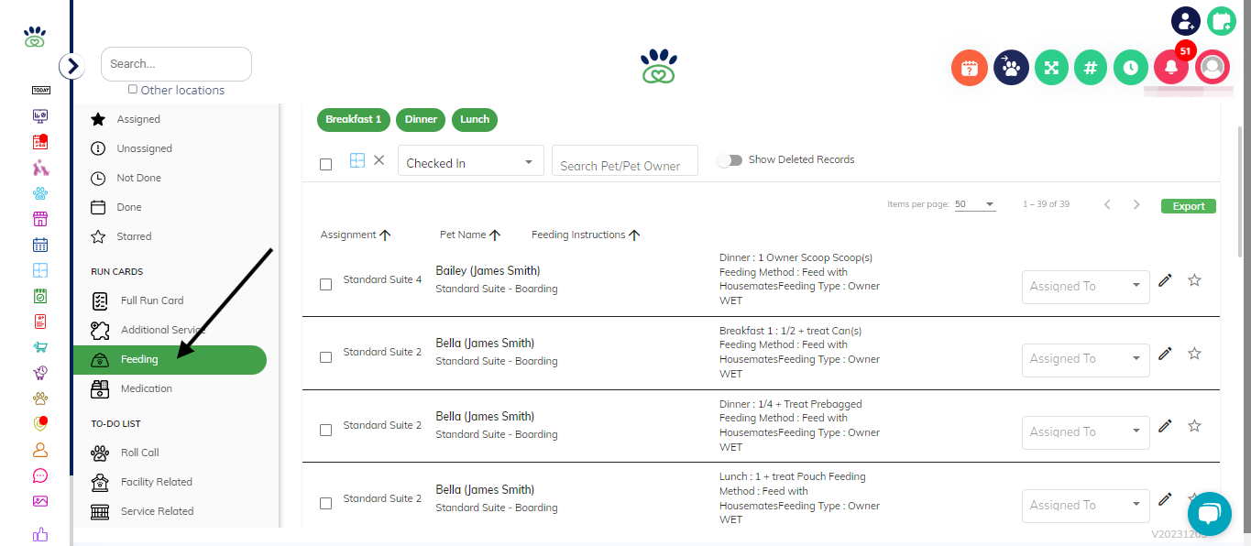Image resolution: width=1251 pixels, height=546 pixels.
Task: Open the user profile avatar
Action: tap(1213, 68)
